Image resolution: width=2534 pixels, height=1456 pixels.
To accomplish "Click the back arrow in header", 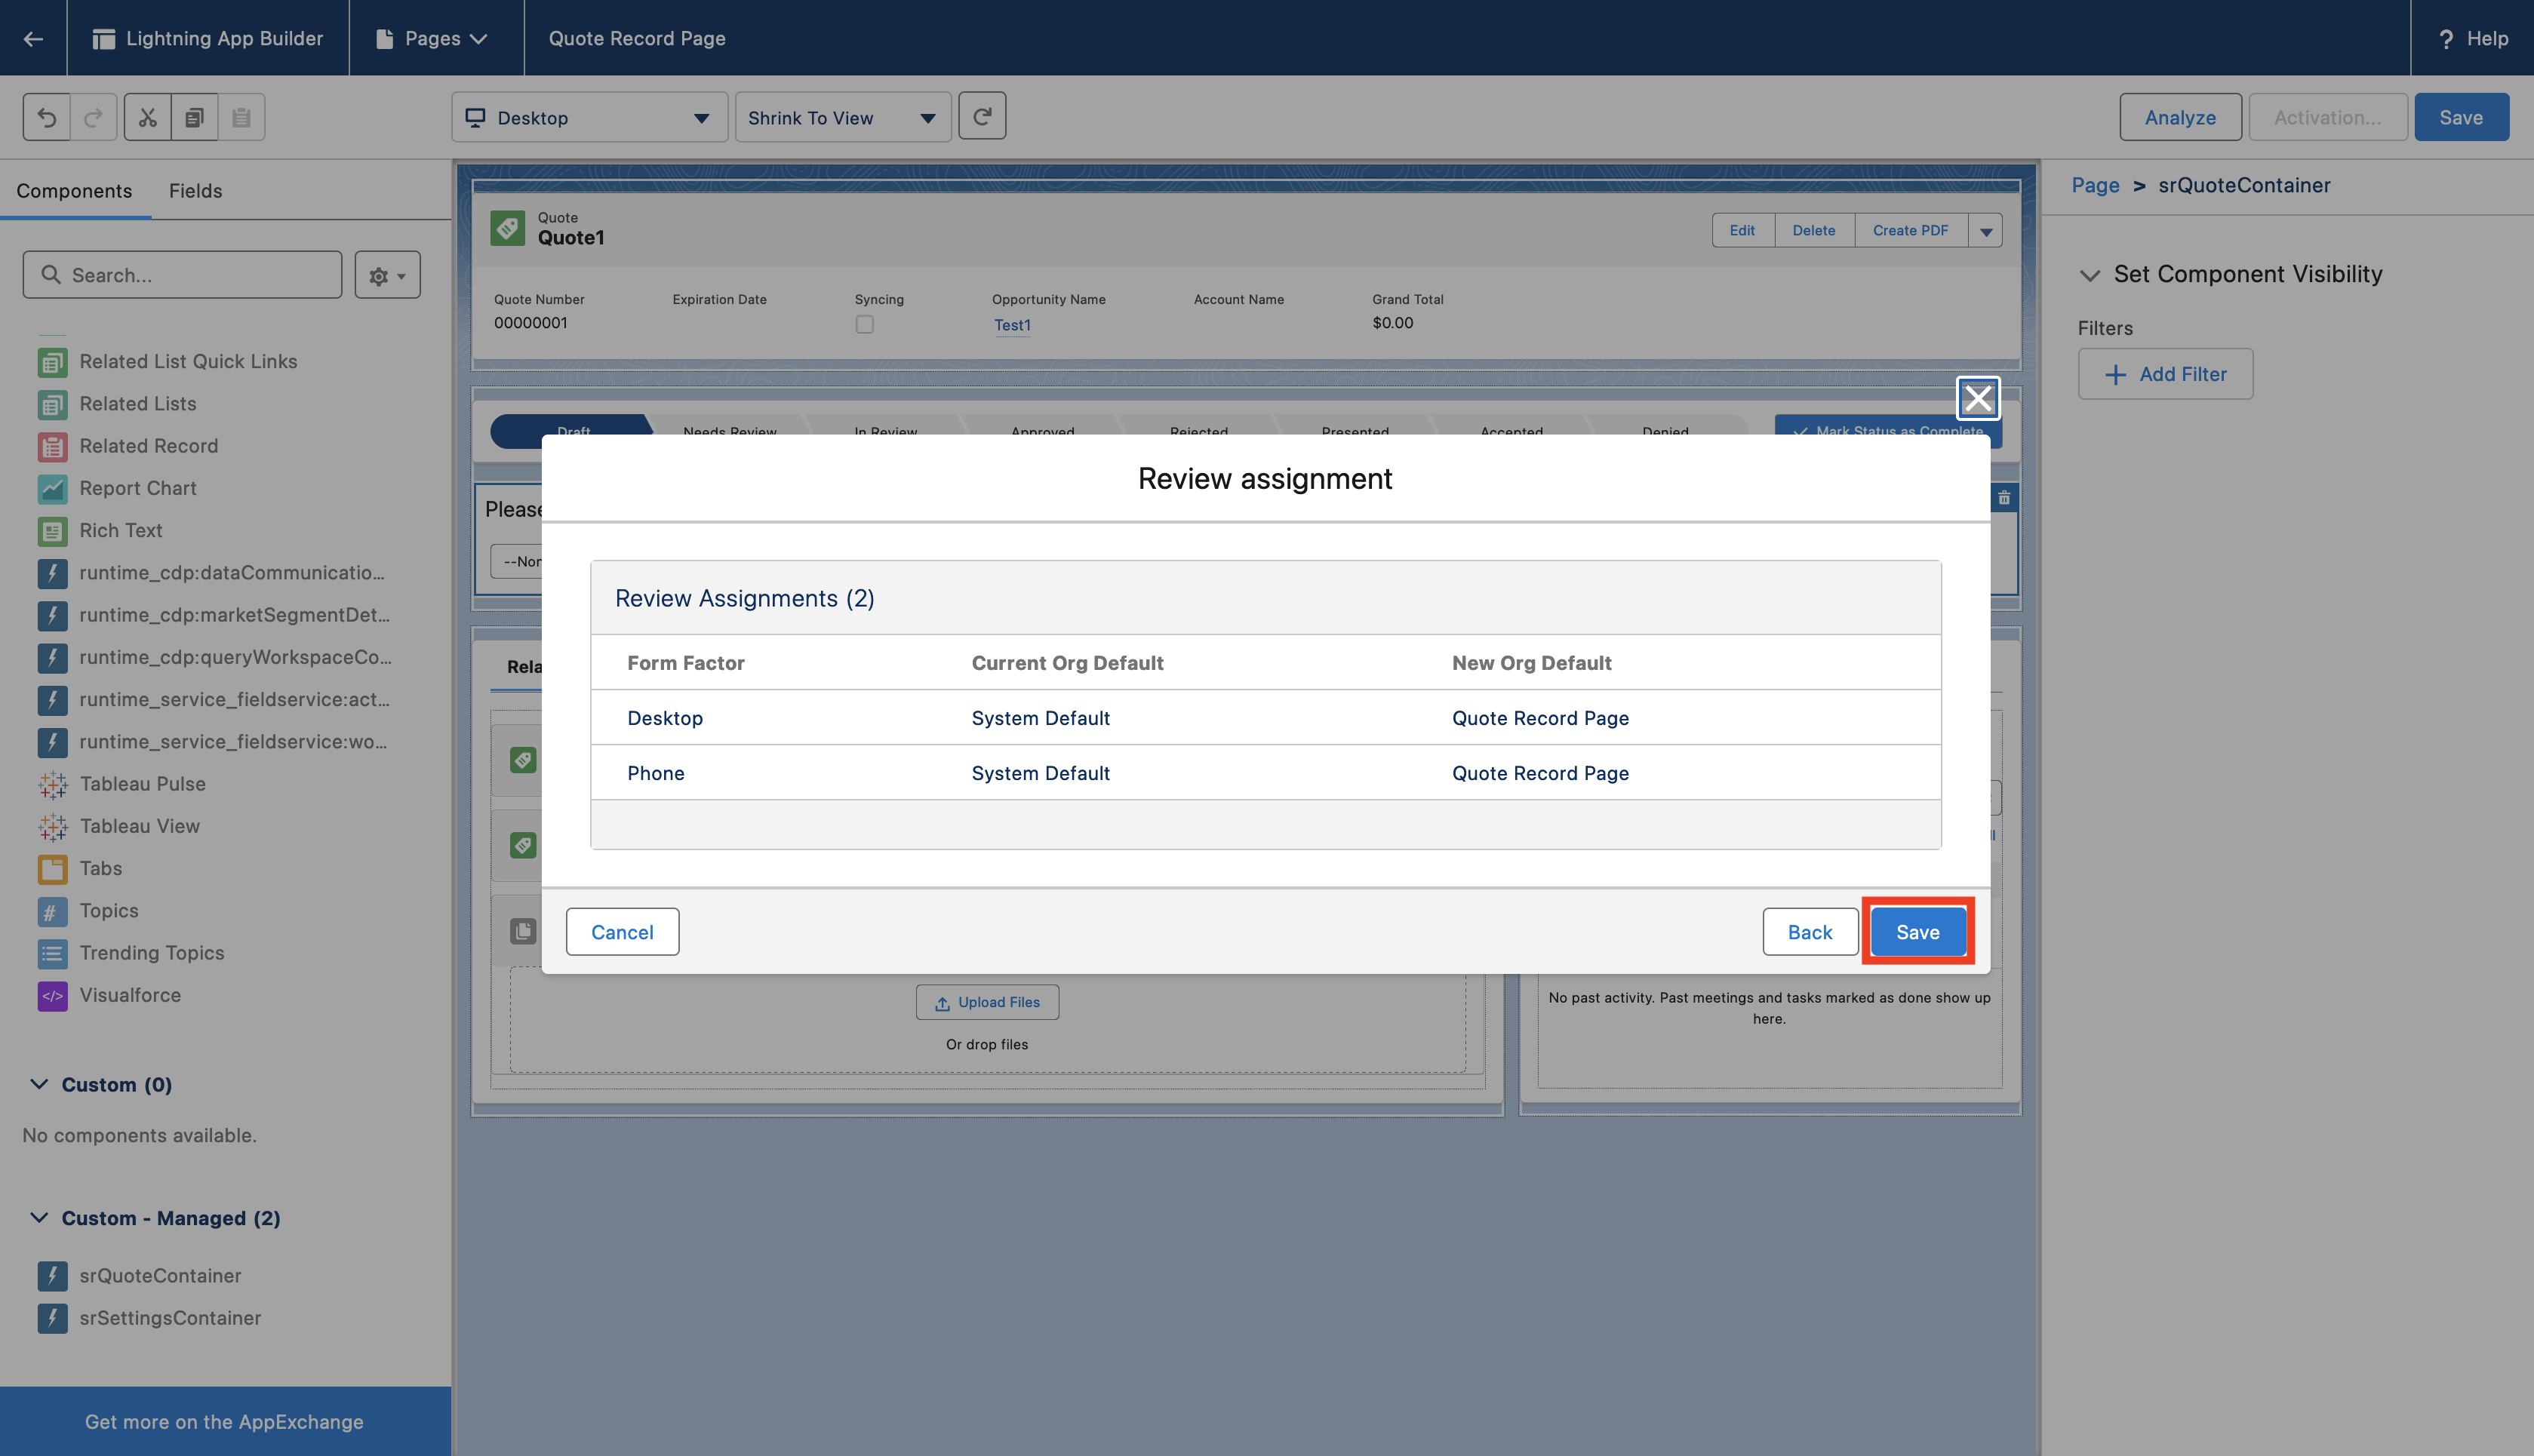I will coord(33,38).
